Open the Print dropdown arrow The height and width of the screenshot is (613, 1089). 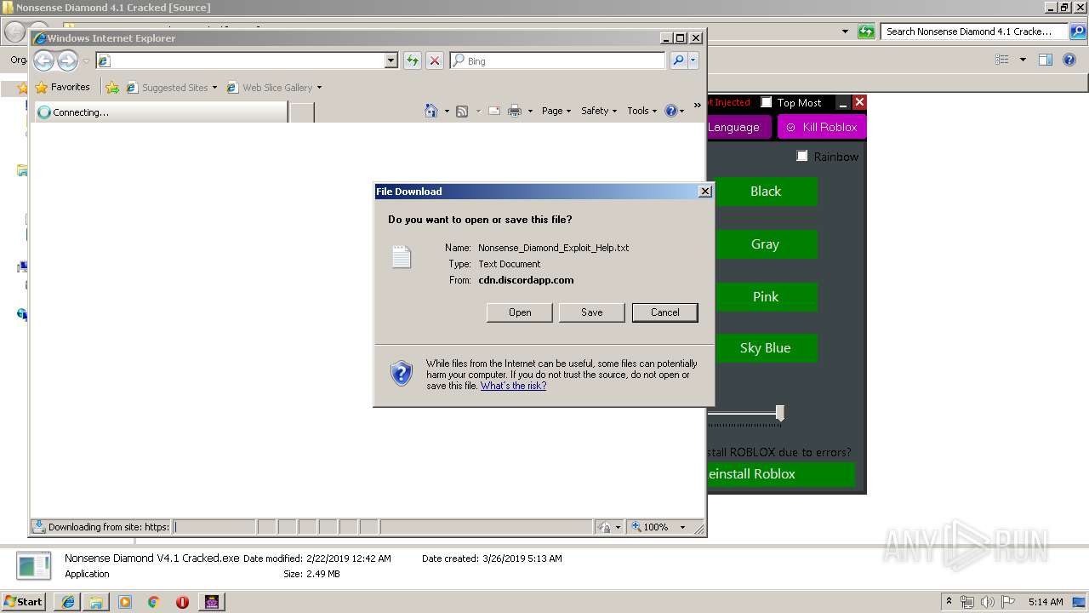(530, 111)
